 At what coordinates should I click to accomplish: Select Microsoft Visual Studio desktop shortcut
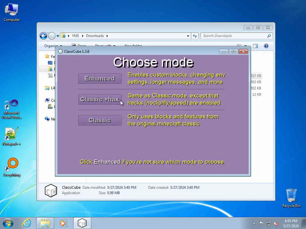coord(12,109)
